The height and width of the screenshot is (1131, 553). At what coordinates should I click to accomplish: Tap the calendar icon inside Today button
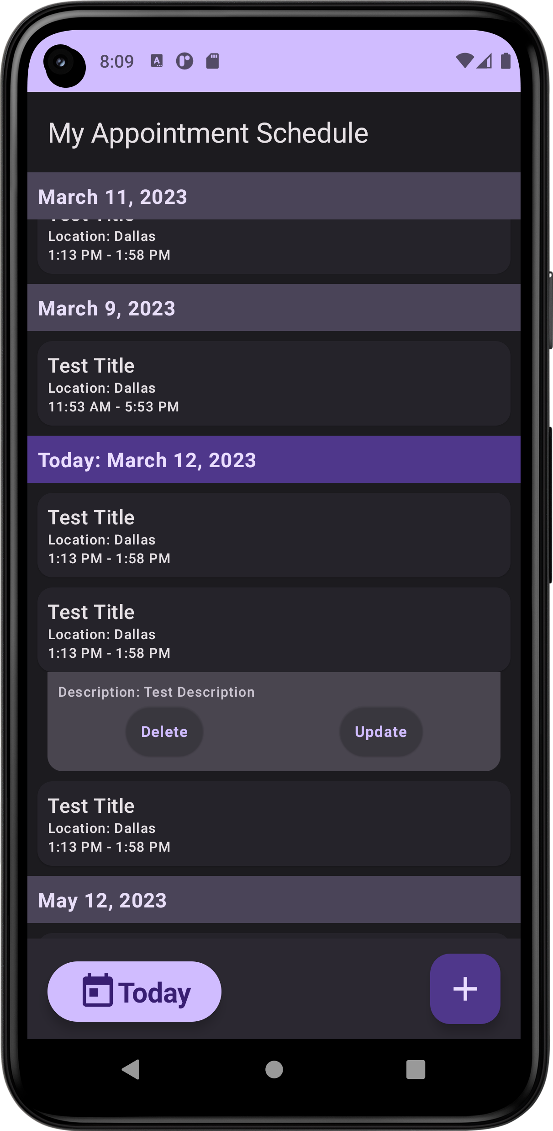coord(97,990)
